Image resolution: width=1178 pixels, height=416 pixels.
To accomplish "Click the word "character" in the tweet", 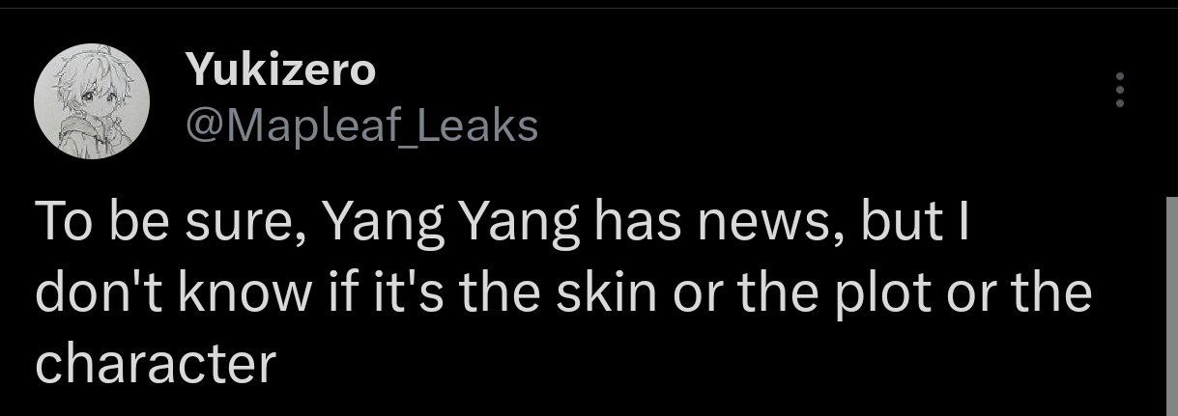I will coord(156,365).
